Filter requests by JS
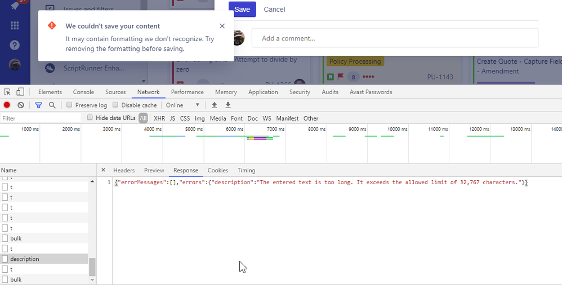 click(172, 118)
